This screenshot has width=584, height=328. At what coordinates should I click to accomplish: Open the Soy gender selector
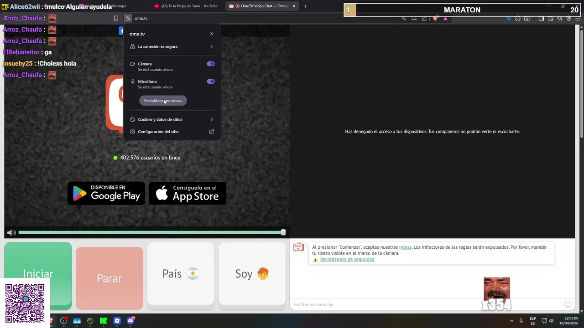pyautogui.click(x=252, y=273)
